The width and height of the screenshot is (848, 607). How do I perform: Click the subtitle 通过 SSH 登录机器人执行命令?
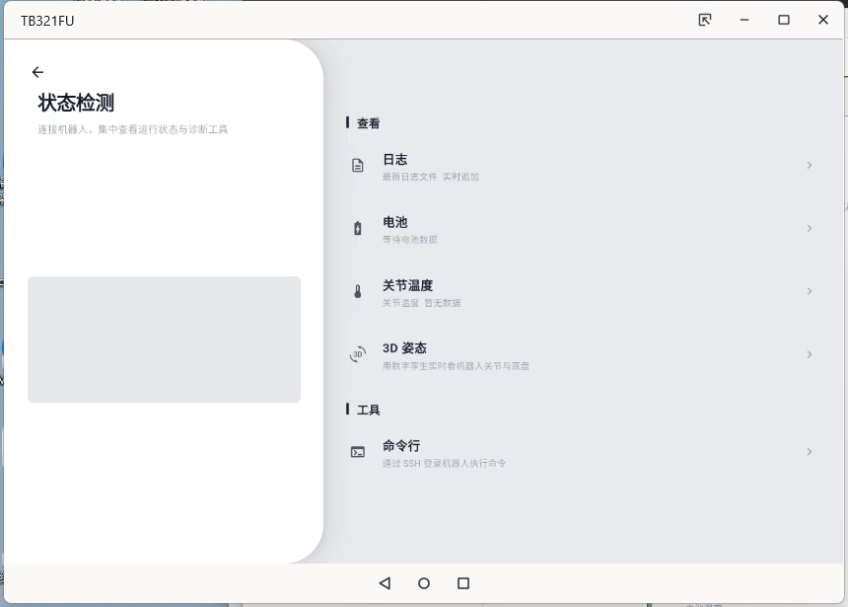pos(444,464)
